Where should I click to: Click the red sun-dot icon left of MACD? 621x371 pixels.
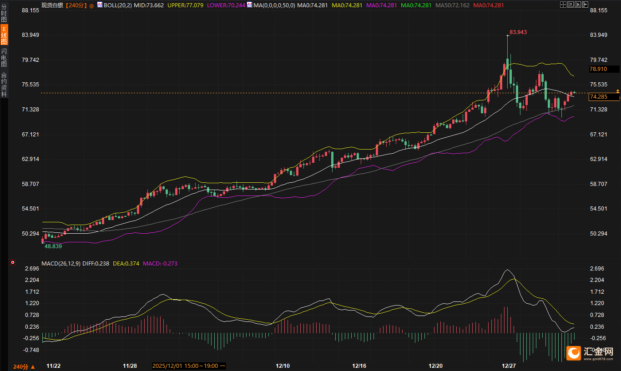pos(12,263)
